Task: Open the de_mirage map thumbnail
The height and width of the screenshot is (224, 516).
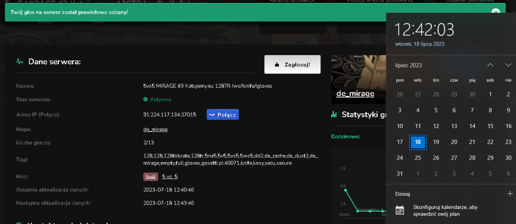Action: pyautogui.click(x=359, y=79)
